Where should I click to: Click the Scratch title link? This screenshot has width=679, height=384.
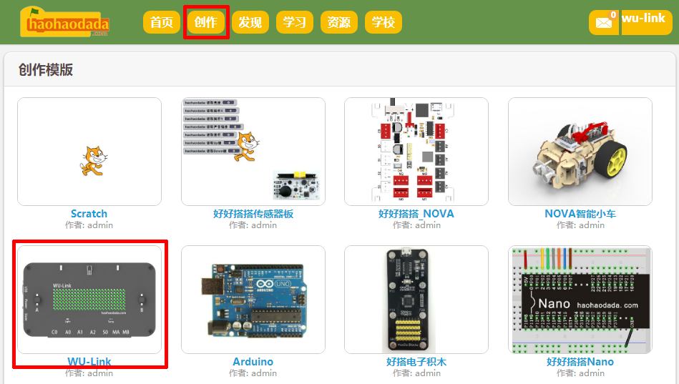pyautogui.click(x=89, y=214)
